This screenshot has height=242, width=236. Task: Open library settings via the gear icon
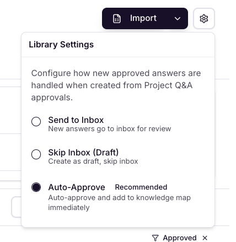coord(204,19)
